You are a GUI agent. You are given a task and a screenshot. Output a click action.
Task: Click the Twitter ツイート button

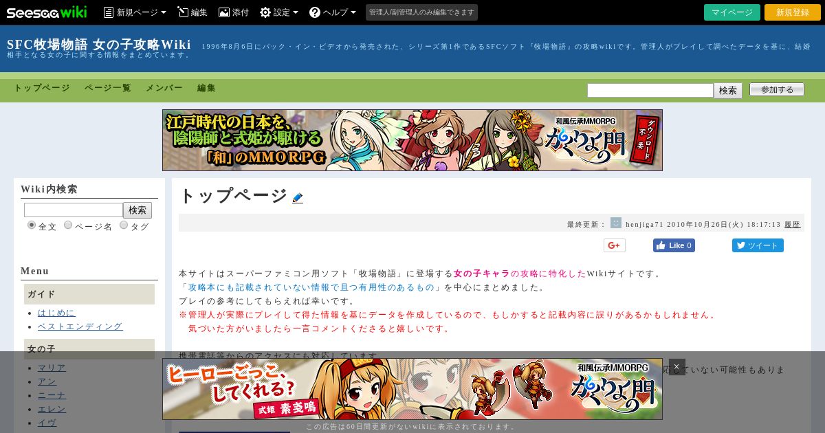tap(758, 245)
